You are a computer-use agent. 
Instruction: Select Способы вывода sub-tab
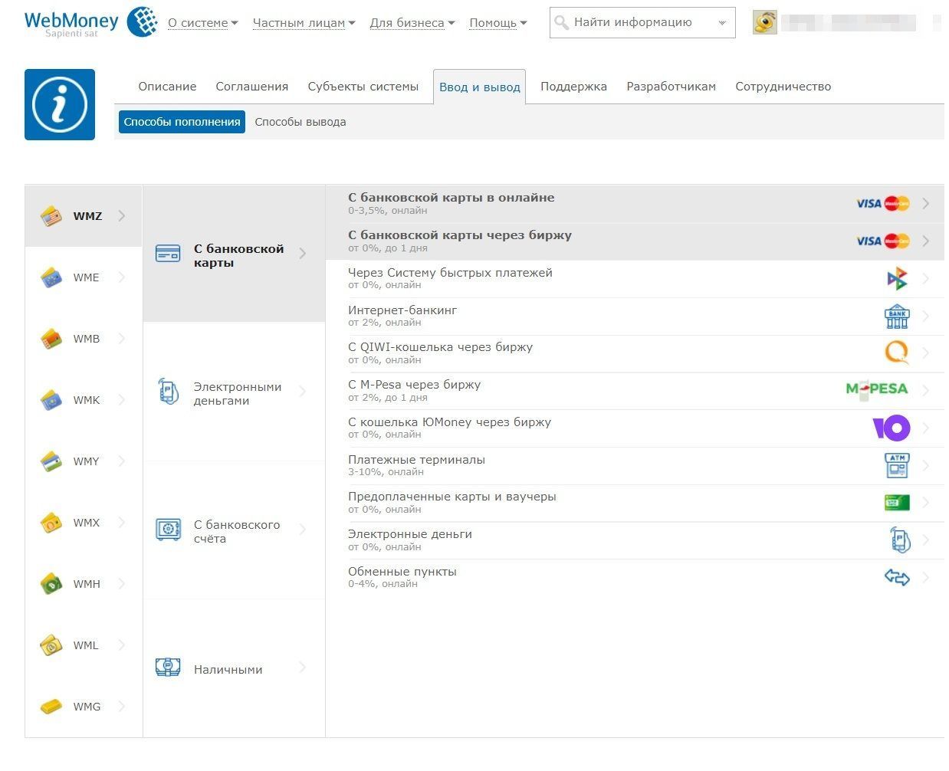300,122
